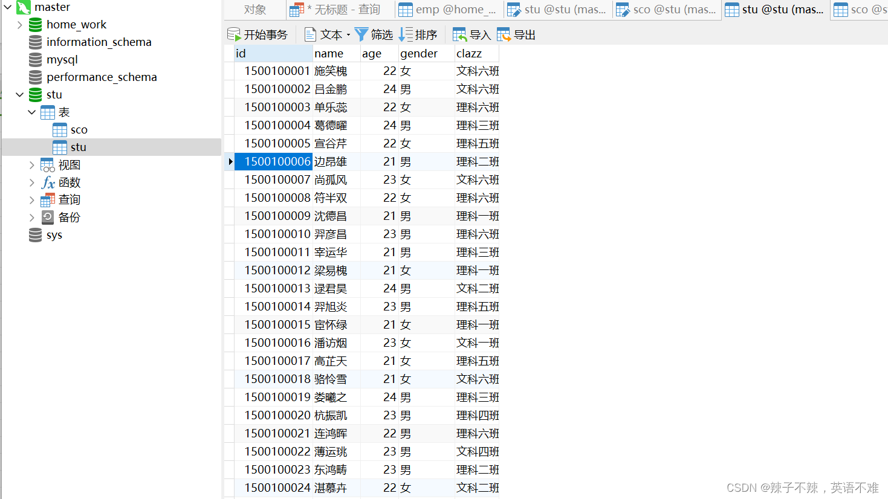This screenshot has width=888, height=499.
Task: Click the 排序 sort button label
Action: pos(426,35)
